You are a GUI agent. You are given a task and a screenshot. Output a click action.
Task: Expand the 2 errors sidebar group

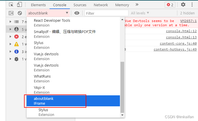click(x=10, y=37)
